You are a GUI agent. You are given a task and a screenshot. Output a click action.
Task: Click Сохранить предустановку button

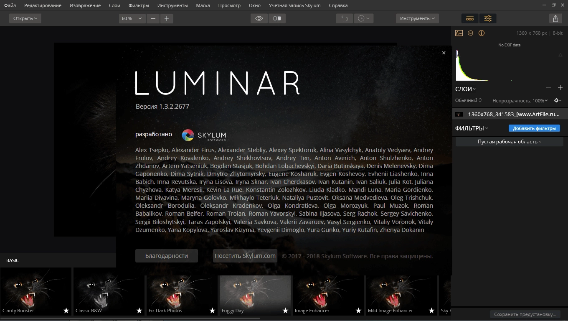[x=525, y=314]
